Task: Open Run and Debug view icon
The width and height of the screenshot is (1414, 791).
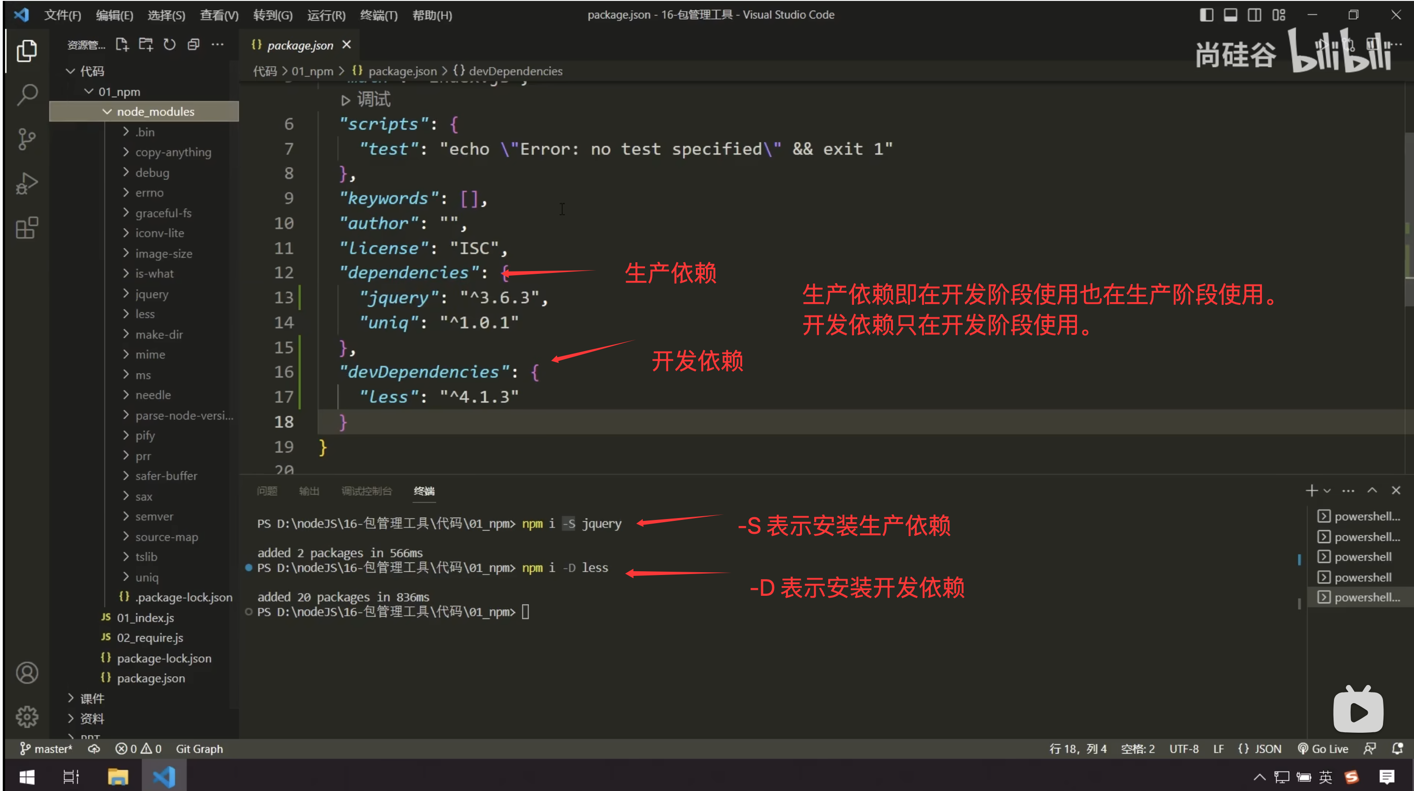Action: click(x=26, y=184)
